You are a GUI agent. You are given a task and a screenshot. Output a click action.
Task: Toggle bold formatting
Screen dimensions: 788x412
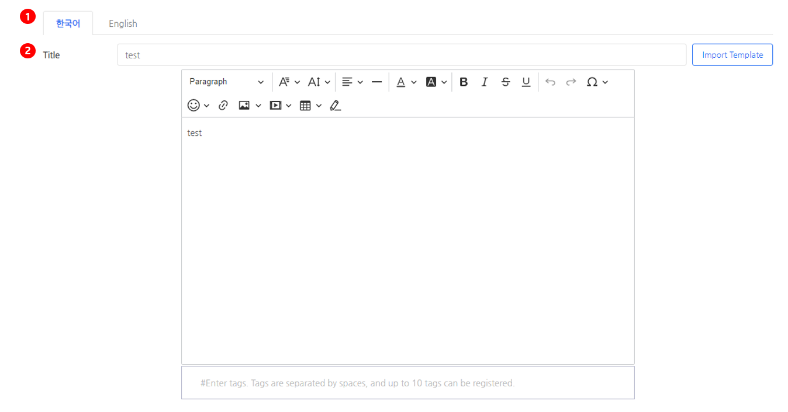[464, 82]
